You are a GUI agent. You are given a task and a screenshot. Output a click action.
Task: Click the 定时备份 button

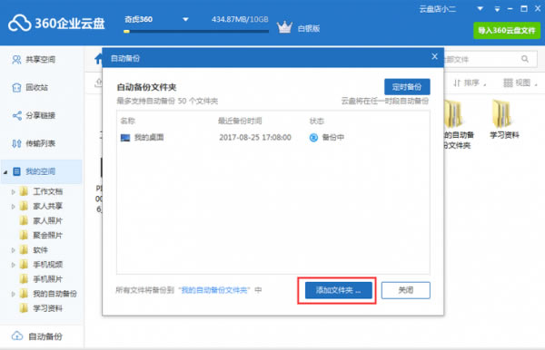[407, 87]
